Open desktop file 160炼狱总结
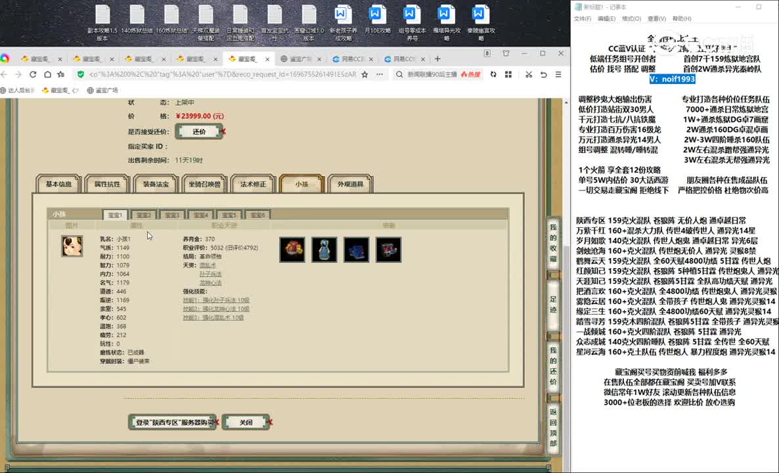 pyautogui.click(x=171, y=20)
